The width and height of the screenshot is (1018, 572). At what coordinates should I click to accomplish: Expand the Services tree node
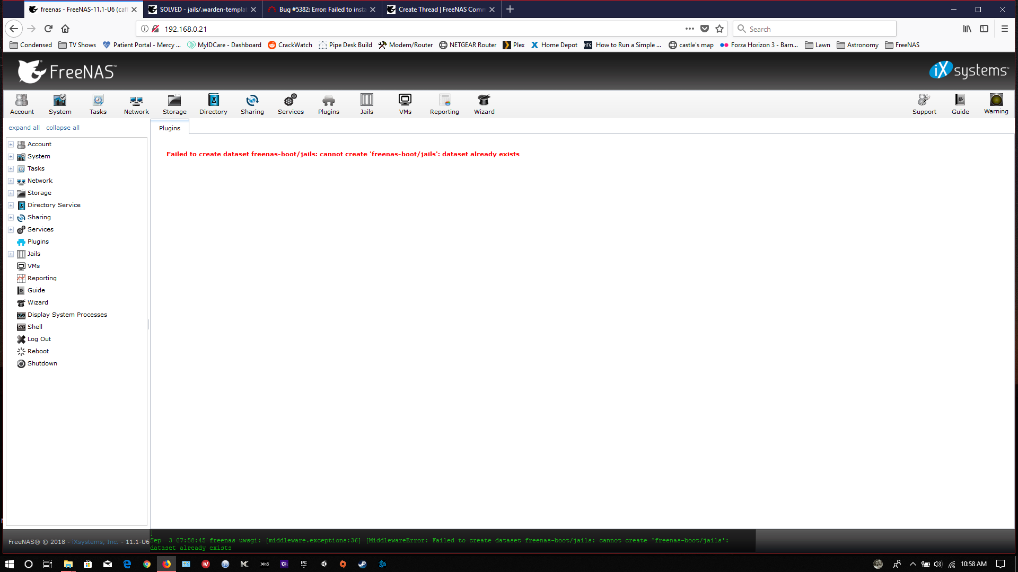pos(11,229)
